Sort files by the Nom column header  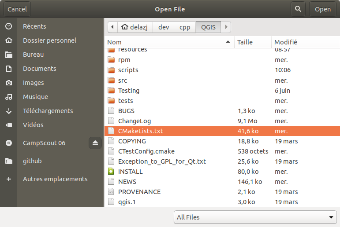coord(168,42)
